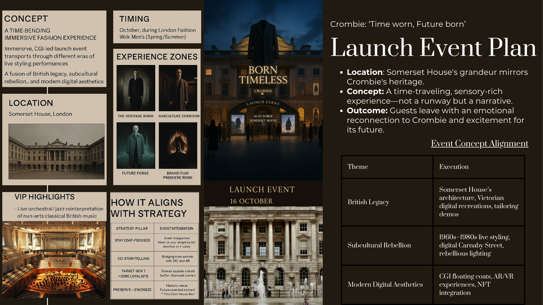Select the Subculture Corridor zone image

click(x=178, y=88)
